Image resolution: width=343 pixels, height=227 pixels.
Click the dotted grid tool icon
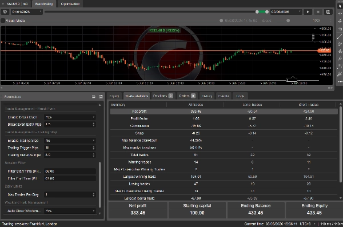(x=340, y=66)
